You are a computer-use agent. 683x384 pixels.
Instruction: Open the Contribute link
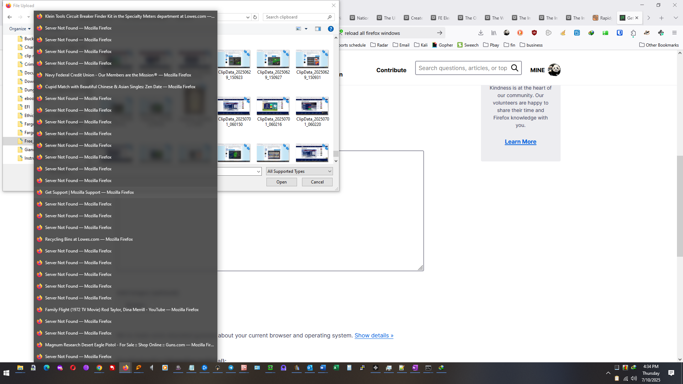391,70
